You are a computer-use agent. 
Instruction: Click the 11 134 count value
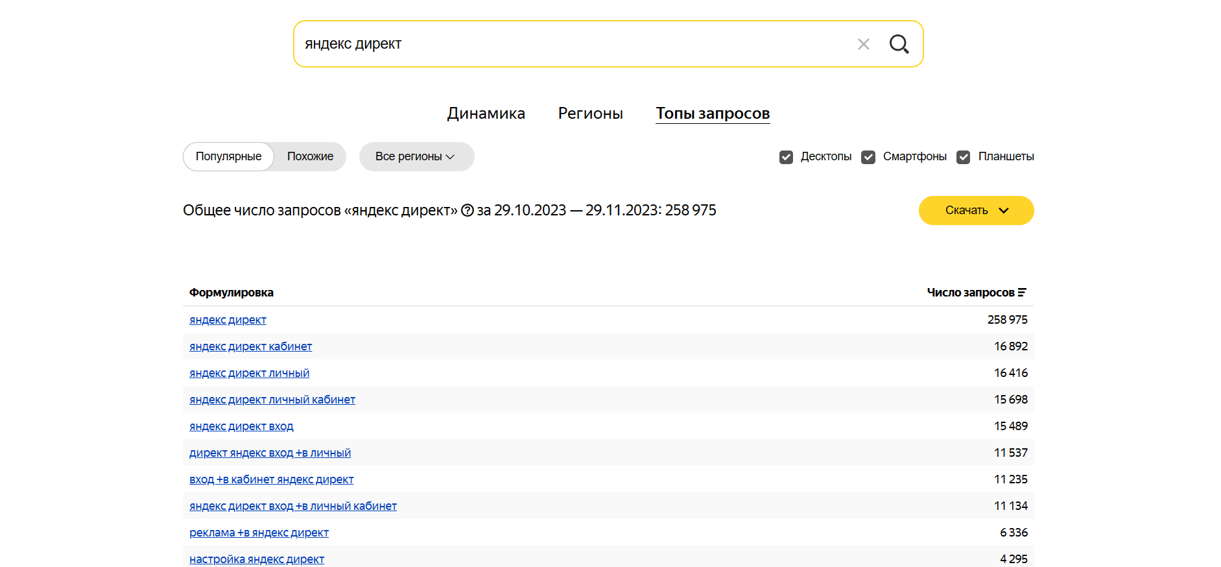click(x=1010, y=506)
